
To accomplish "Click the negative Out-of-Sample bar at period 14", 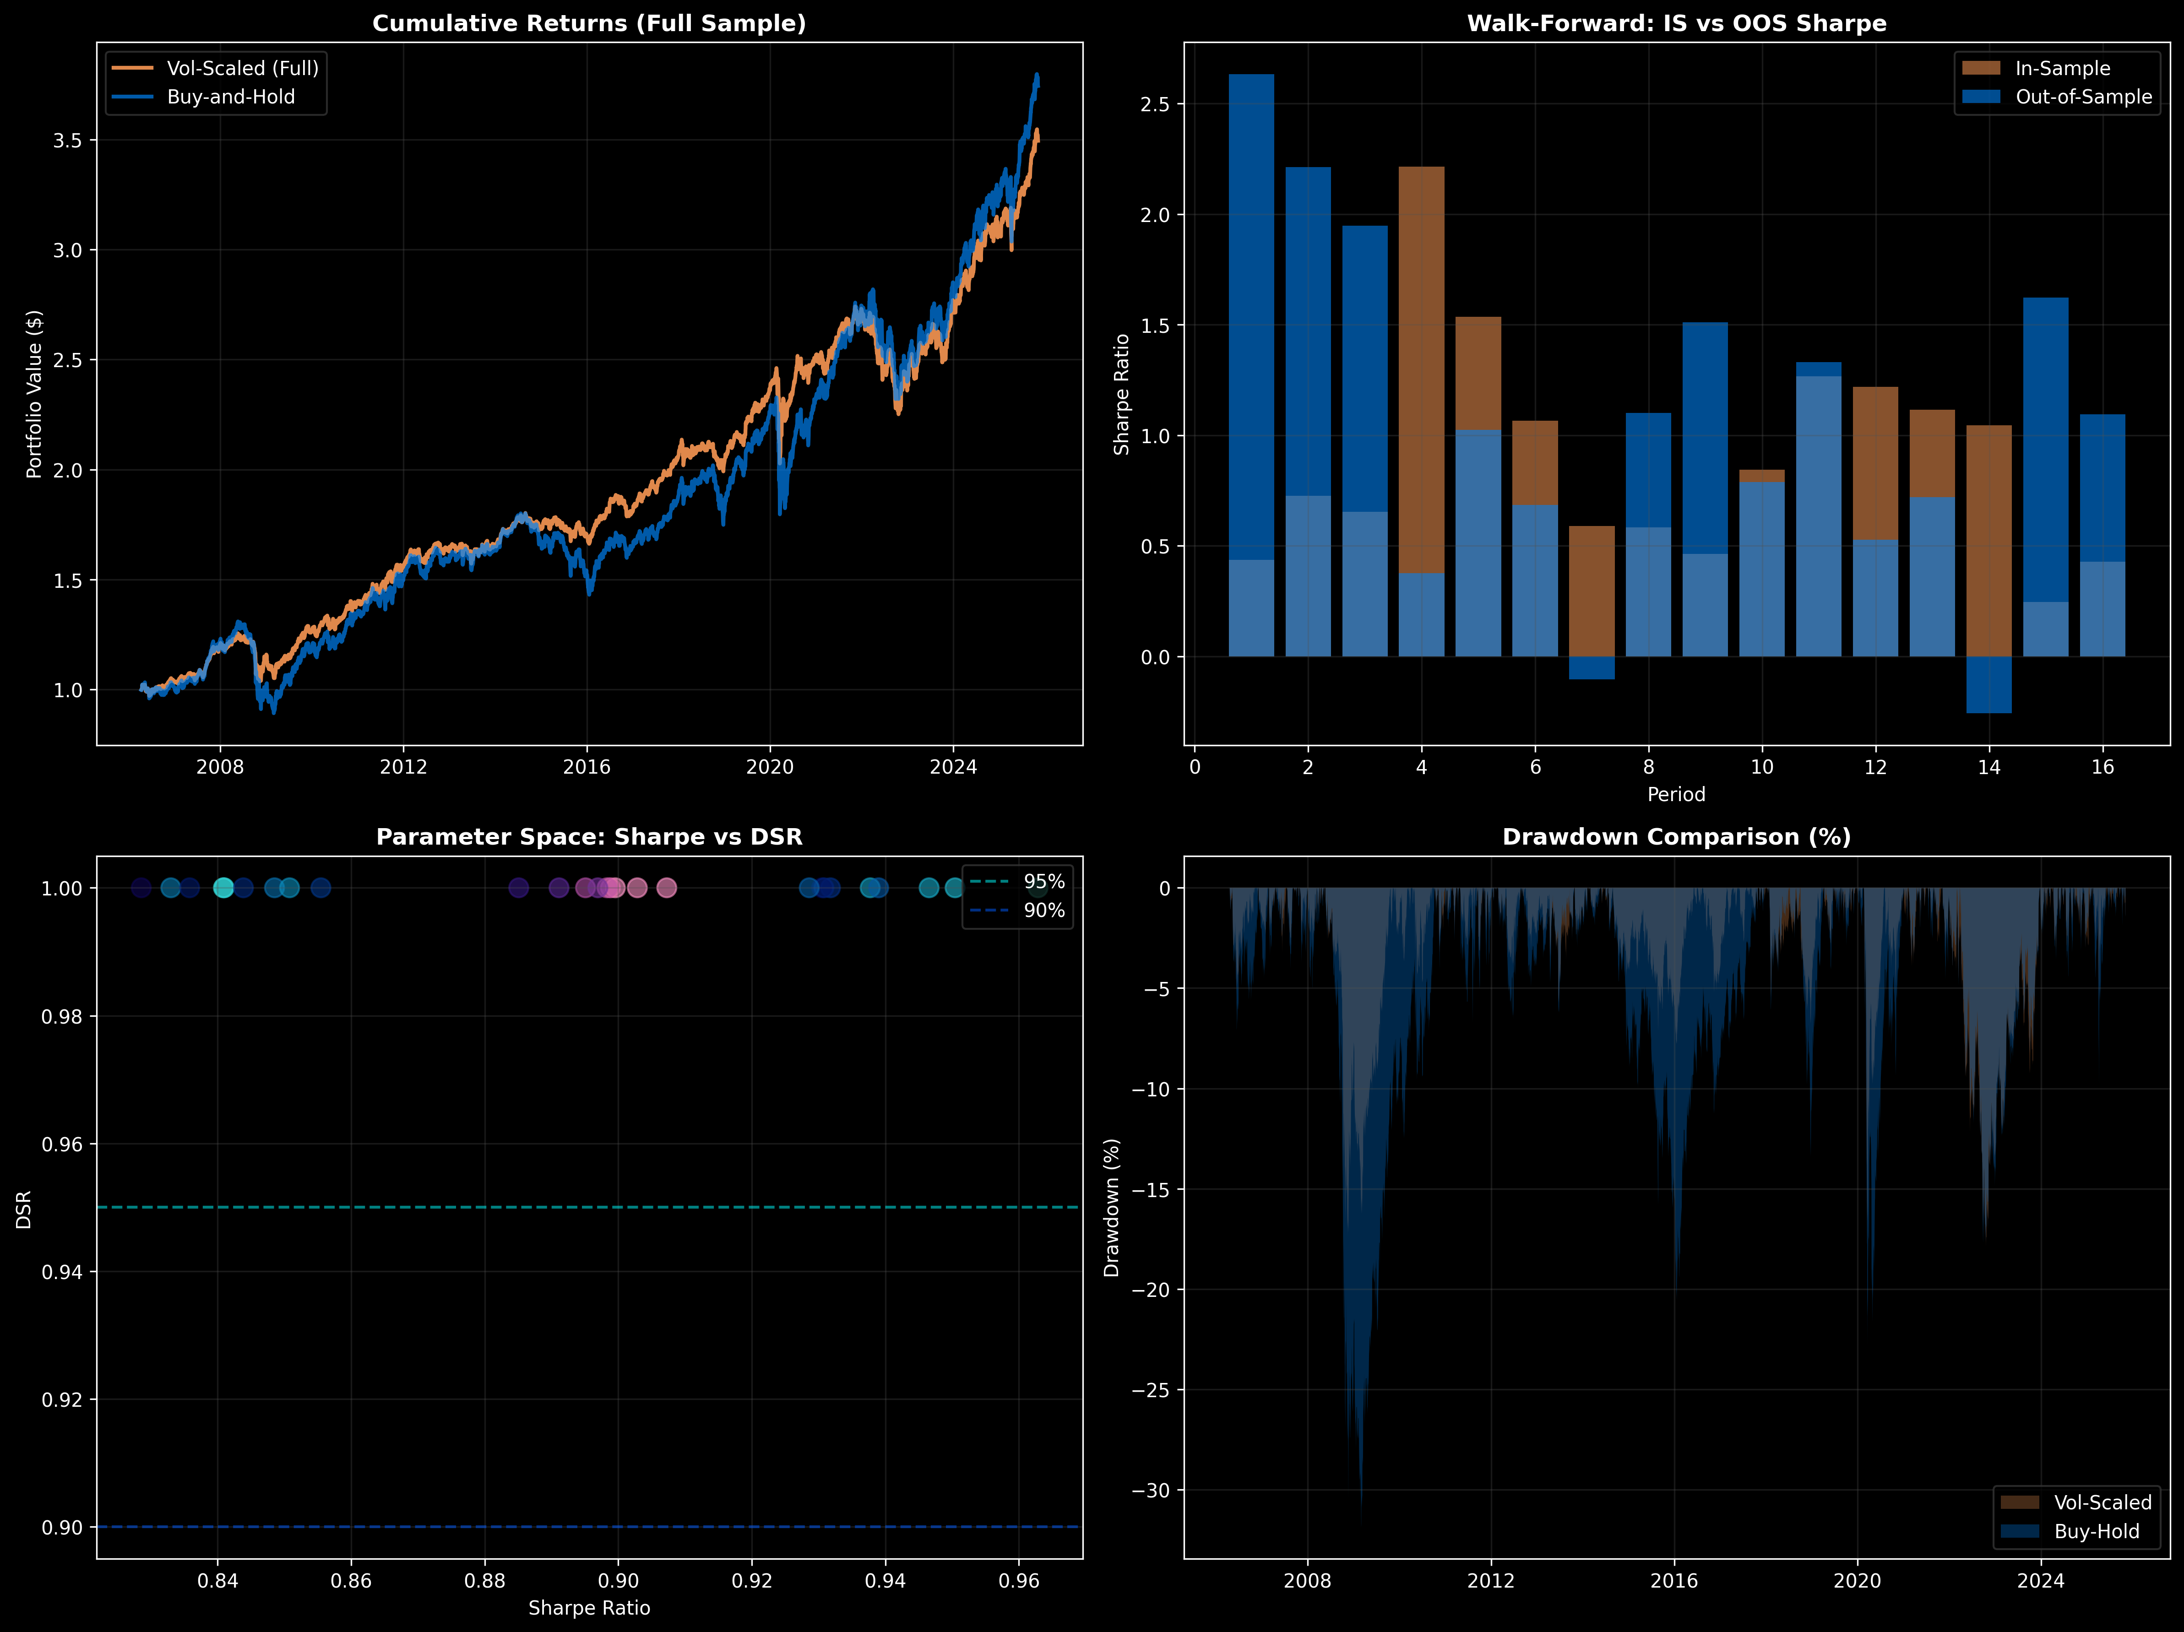I will 1988,685.
